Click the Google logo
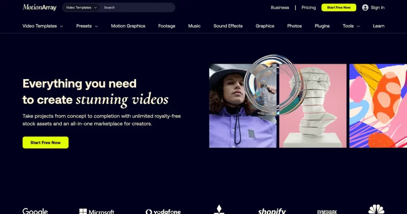The image size is (407, 214). [35, 211]
